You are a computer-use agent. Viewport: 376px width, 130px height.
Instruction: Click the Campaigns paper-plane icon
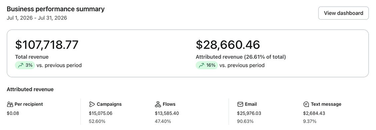[92, 104]
